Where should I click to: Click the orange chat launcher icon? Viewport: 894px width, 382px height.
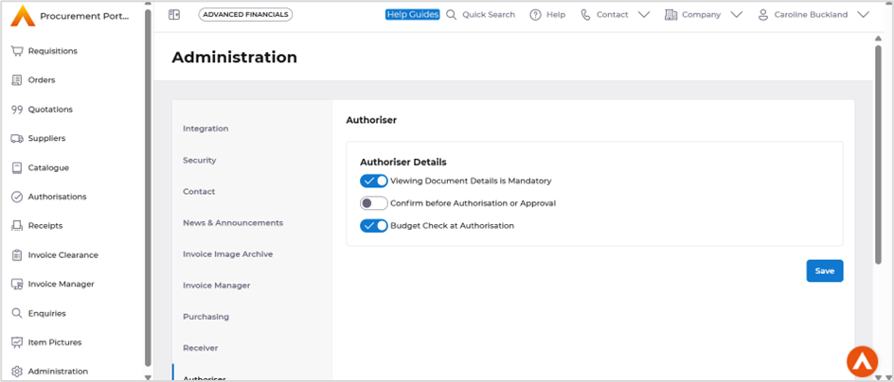click(862, 361)
